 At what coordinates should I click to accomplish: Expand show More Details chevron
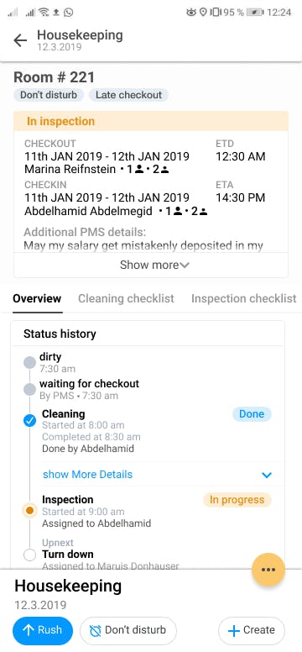tap(266, 475)
